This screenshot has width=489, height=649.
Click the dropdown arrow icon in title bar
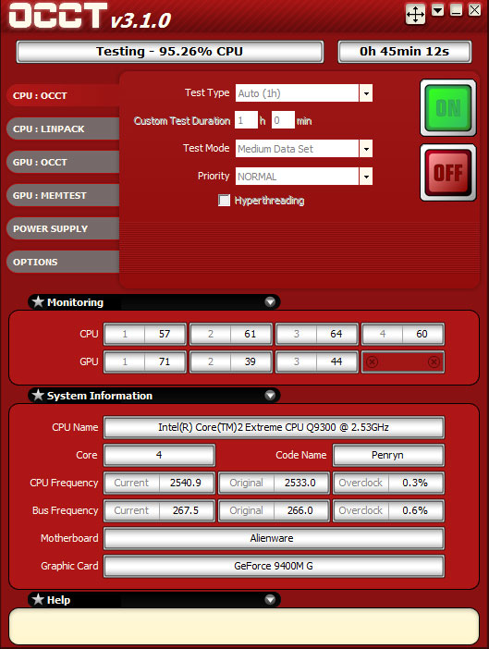[x=438, y=10]
